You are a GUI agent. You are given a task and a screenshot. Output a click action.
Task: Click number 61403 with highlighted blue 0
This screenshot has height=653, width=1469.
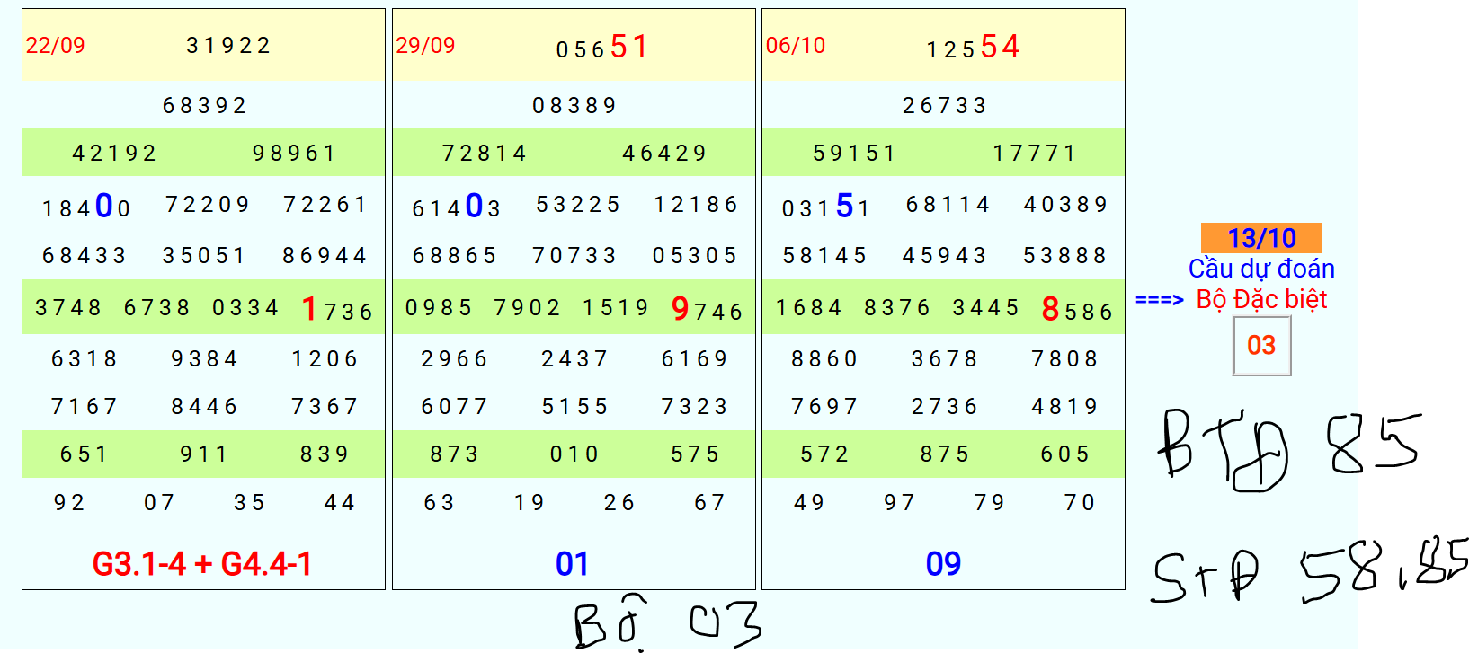(457, 207)
